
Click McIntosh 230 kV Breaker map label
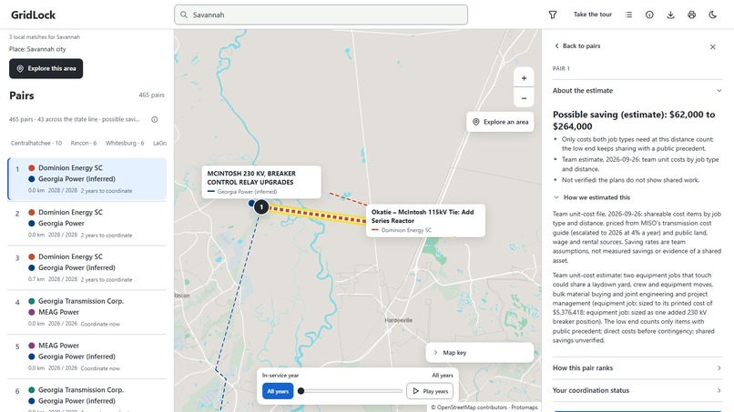point(261,182)
